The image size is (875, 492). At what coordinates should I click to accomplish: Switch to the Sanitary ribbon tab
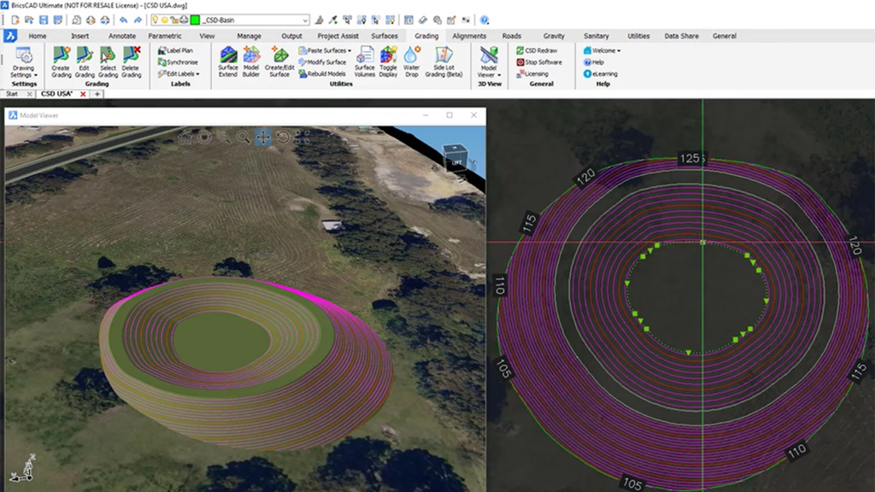pos(596,36)
